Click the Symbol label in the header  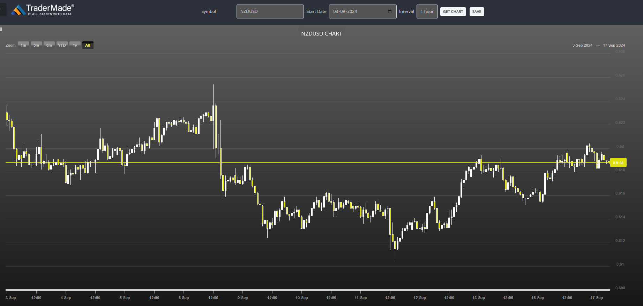point(209,11)
